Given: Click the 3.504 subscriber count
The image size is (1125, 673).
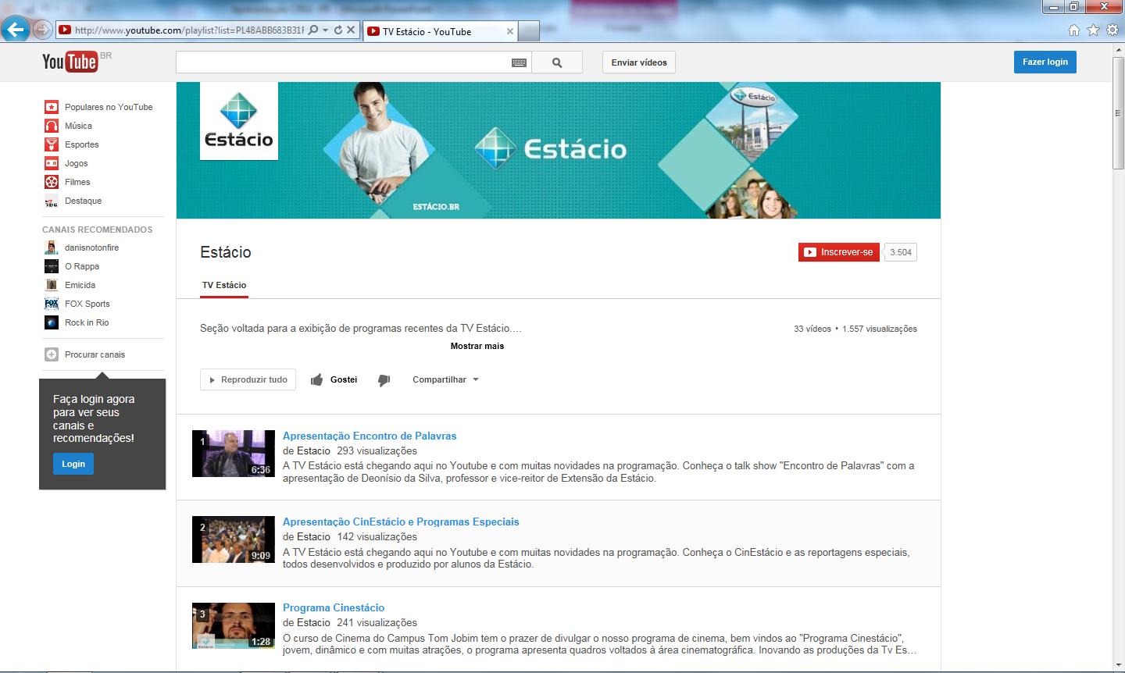Looking at the screenshot, I should pyautogui.click(x=900, y=252).
